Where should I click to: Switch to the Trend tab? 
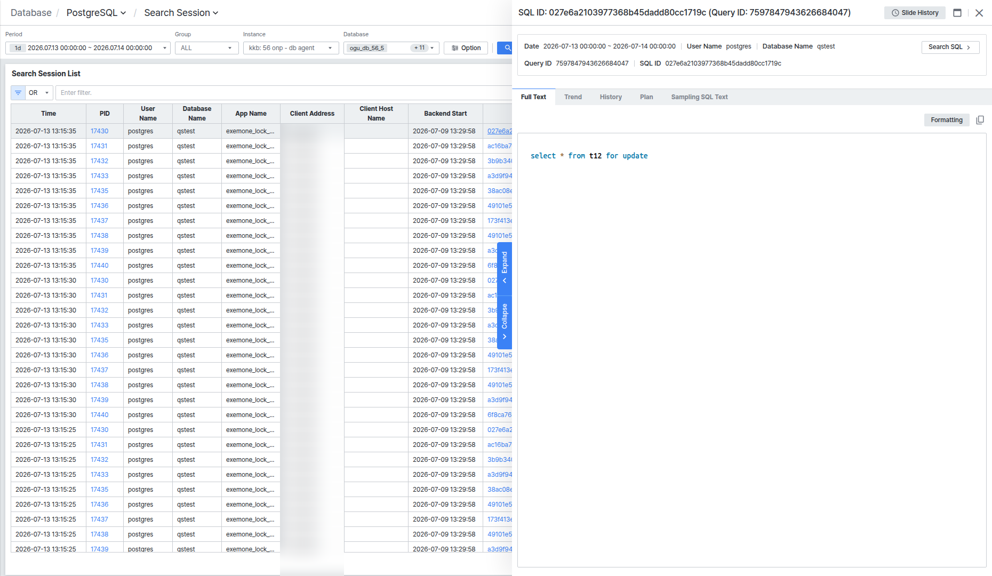[573, 97]
